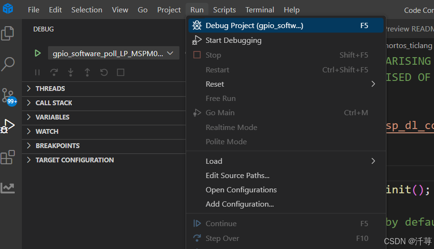Image resolution: width=434 pixels, height=249 pixels.
Task: Open the Scripts menu
Action: tap(224, 10)
